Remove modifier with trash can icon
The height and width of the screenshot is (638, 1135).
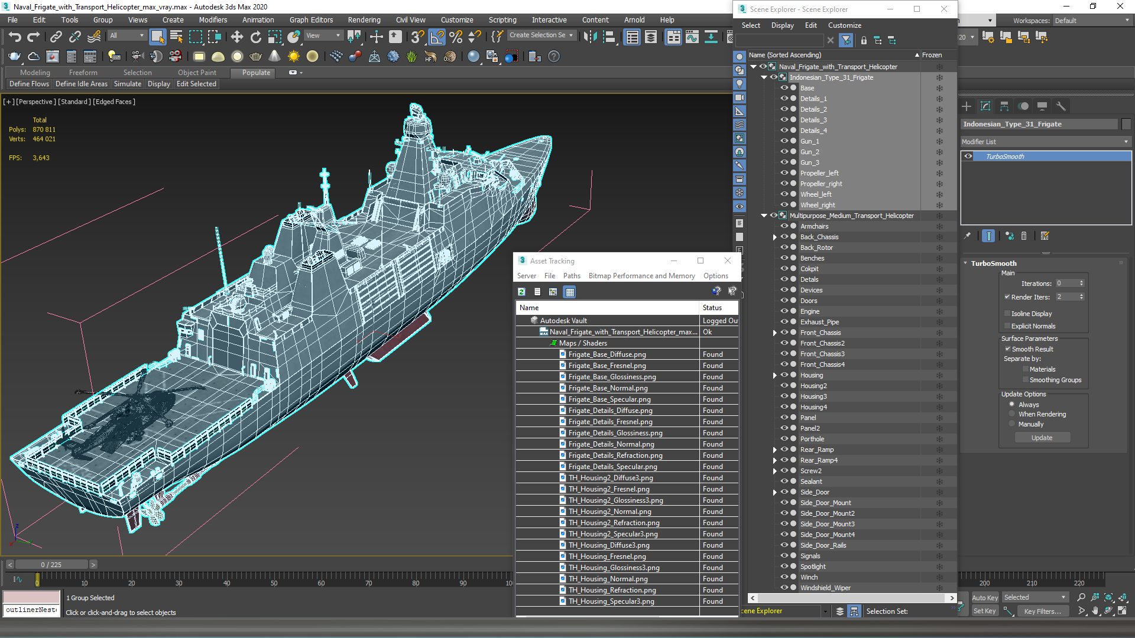point(1024,236)
